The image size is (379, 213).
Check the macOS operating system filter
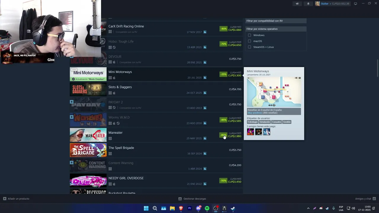(249, 41)
